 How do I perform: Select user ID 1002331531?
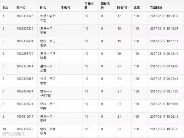(x=25, y=104)
